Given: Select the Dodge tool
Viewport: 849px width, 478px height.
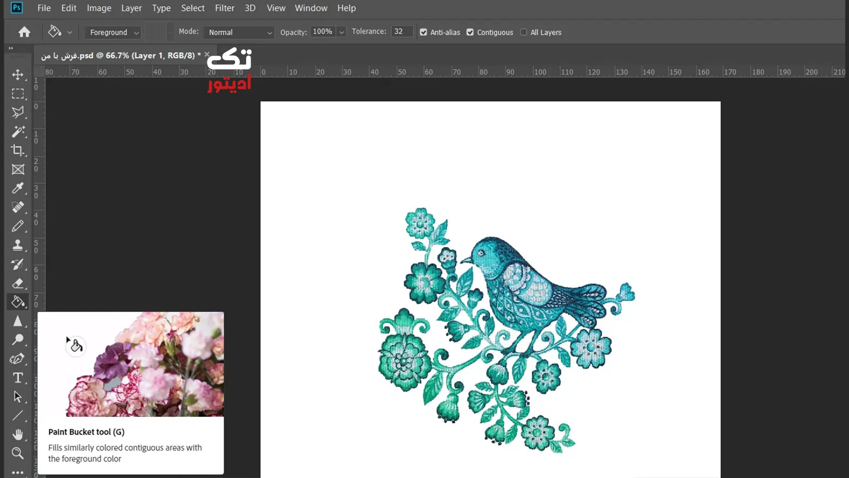Looking at the screenshot, I should (x=18, y=340).
